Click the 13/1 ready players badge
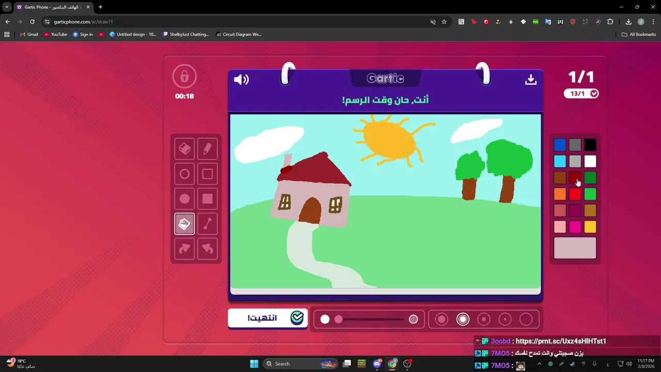Screen dimensions: 661x372 pos(581,94)
